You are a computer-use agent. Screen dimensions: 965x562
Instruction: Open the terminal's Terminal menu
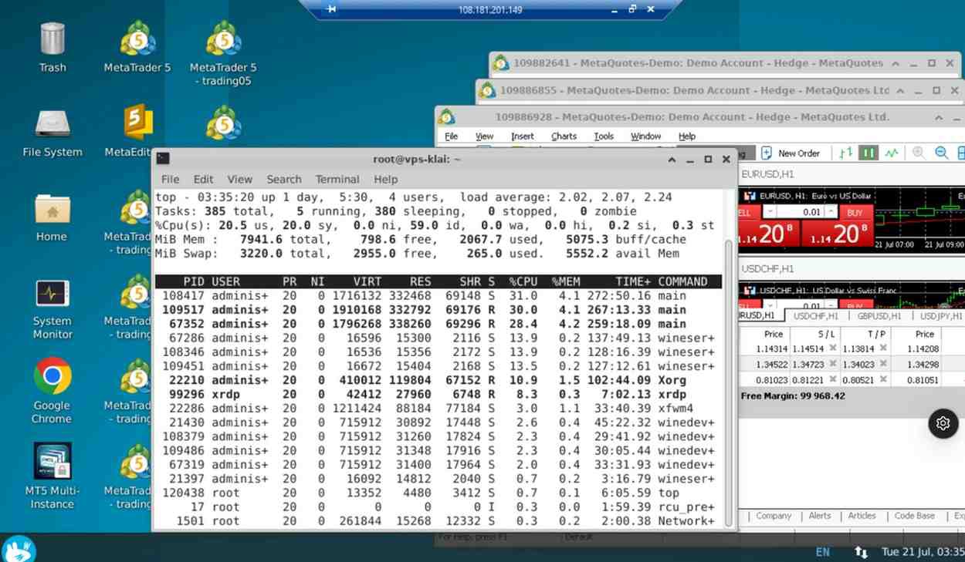point(337,179)
